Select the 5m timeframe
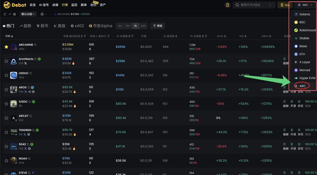The width and height of the screenshot is (317, 175). click(x=128, y=26)
